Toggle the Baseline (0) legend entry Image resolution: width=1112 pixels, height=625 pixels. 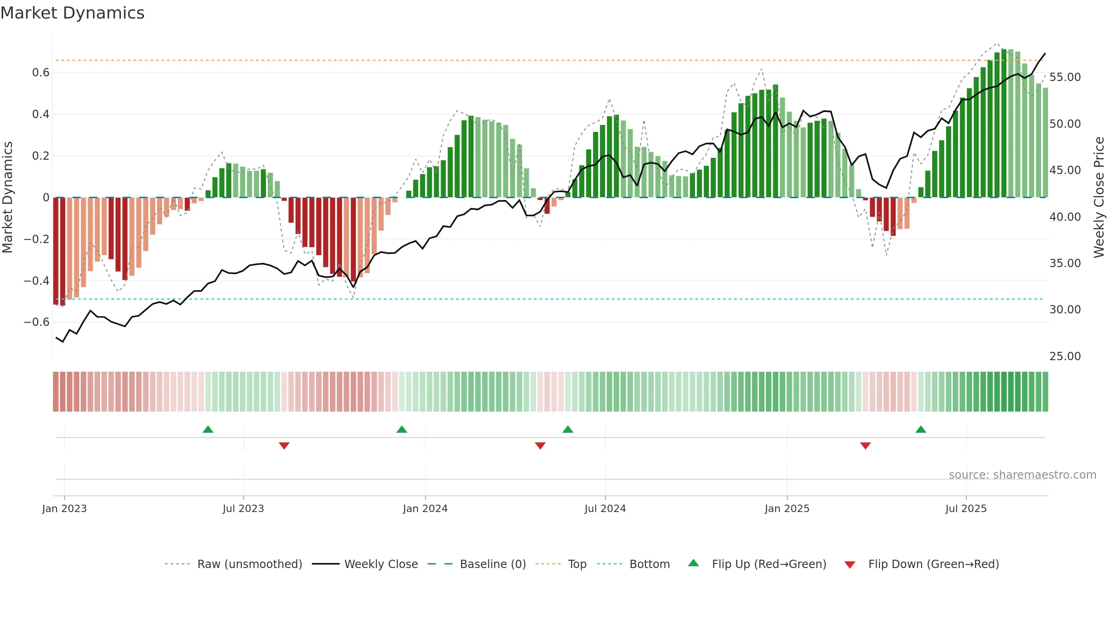(476, 564)
